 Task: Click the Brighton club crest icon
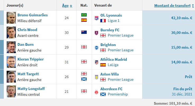97,48
